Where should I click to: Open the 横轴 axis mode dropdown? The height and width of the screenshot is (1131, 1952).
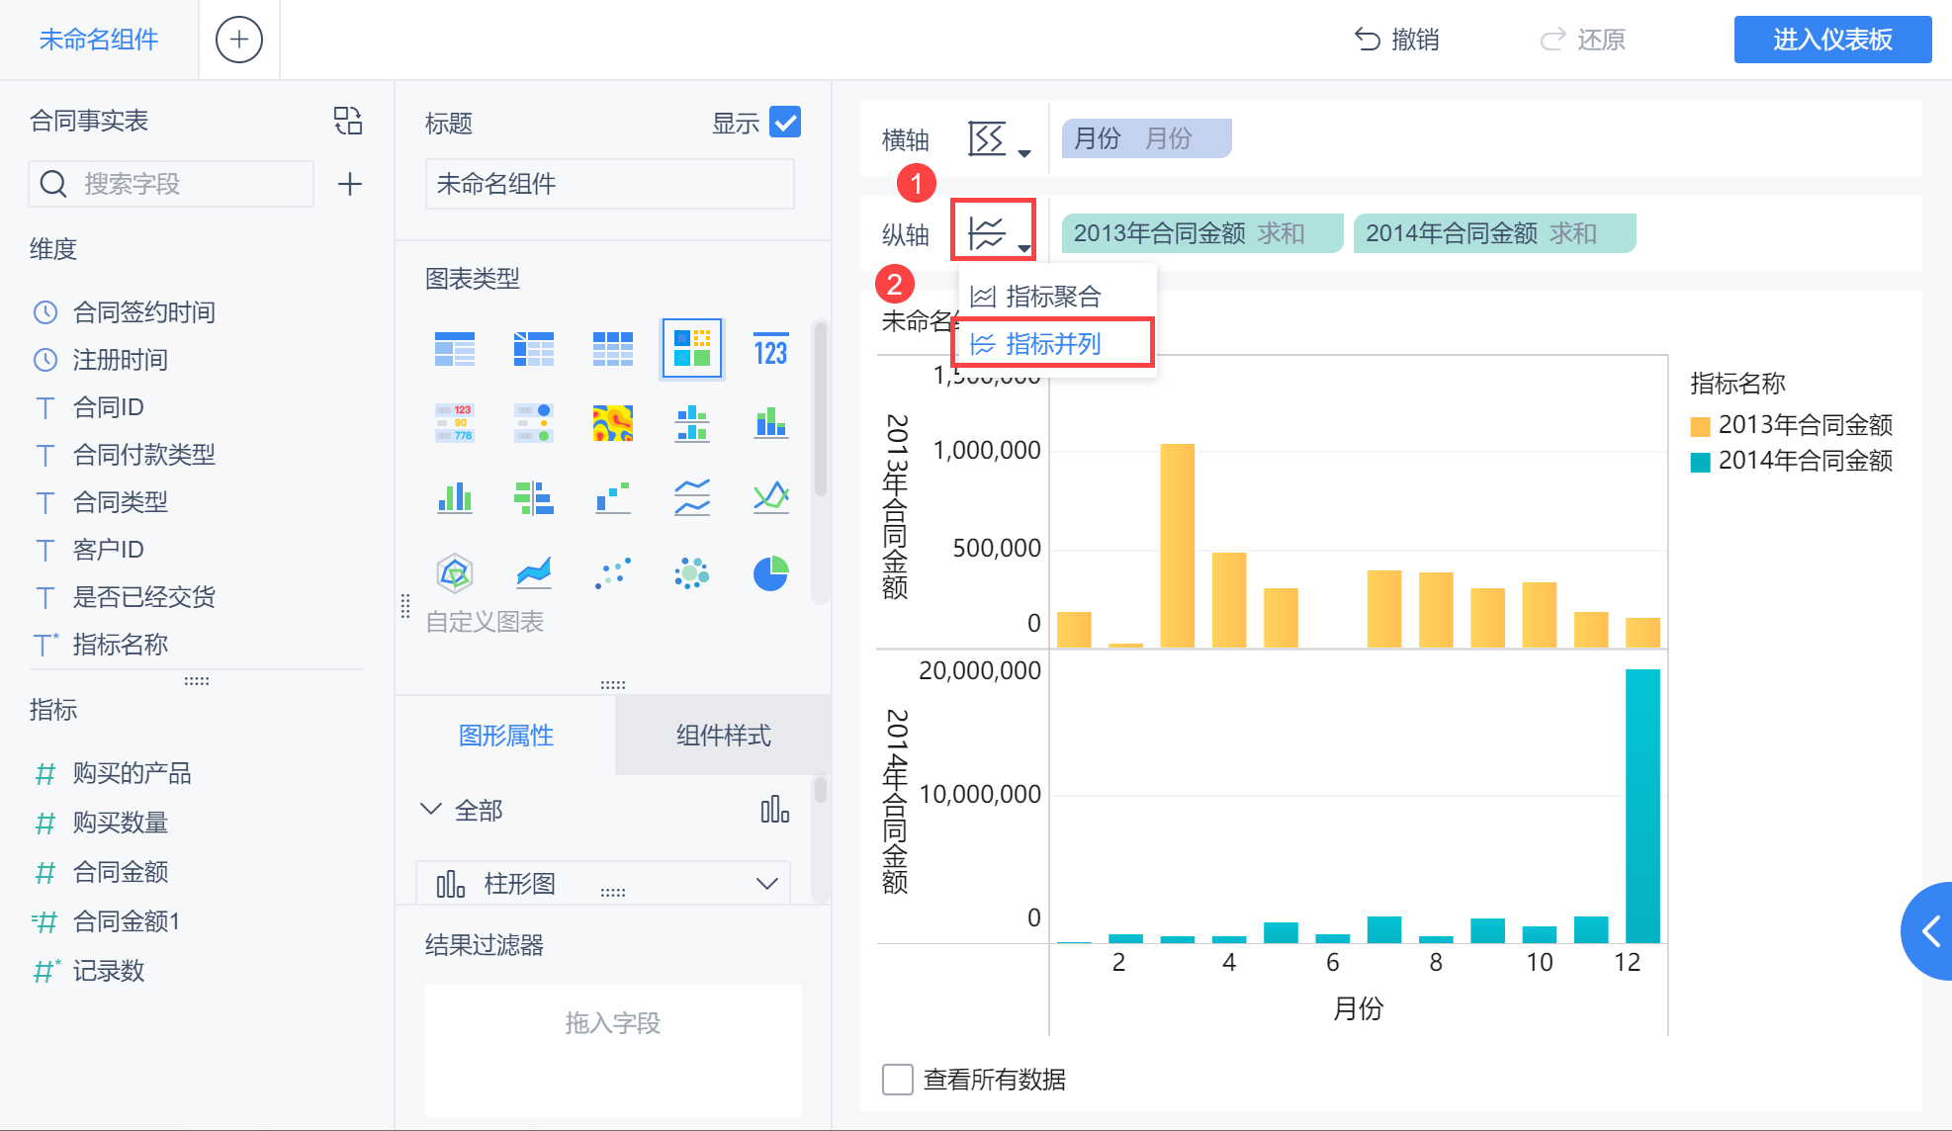pyautogui.click(x=998, y=140)
